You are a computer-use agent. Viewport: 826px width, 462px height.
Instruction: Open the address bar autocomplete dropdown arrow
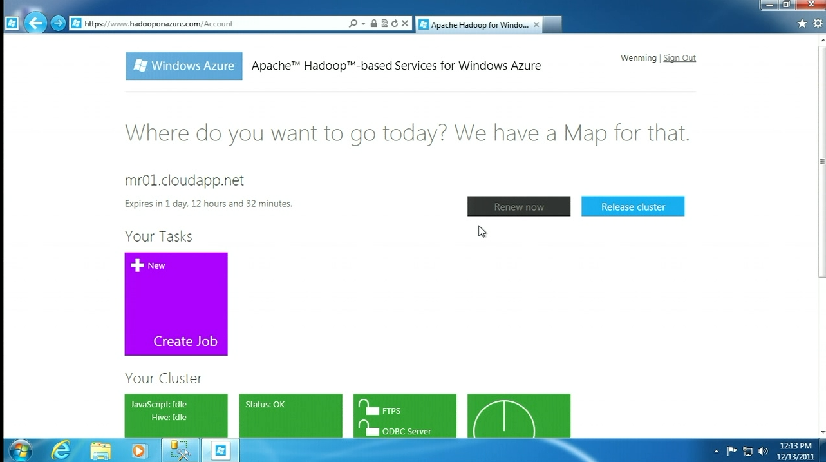tap(363, 24)
